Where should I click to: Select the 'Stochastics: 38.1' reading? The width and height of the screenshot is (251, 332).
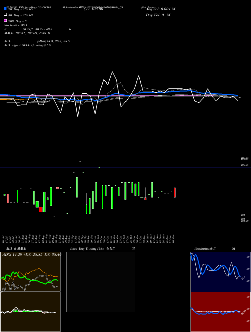coord(16,25)
